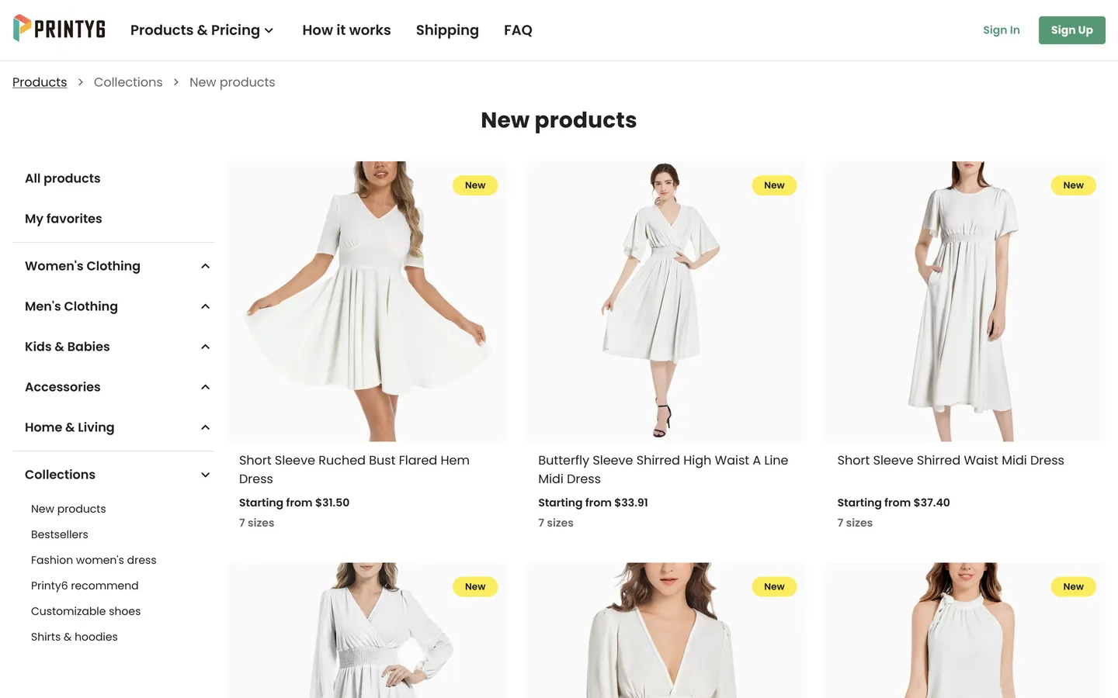Open the FAQ page

coord(518,30)
